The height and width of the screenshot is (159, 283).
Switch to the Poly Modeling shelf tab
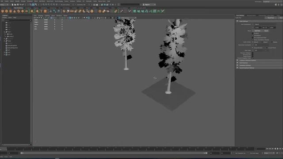point(19,8)
